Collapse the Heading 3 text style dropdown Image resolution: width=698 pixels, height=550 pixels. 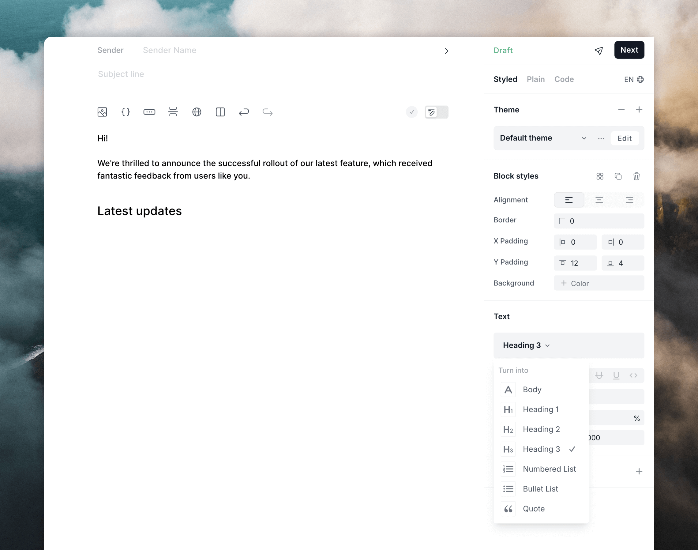(x=526, y=345)
